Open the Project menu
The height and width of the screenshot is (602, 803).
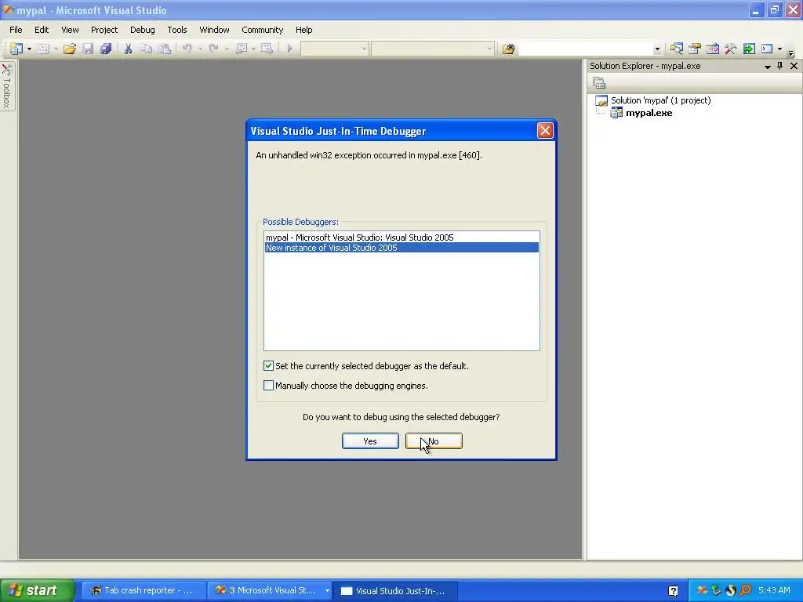point(104,30)
